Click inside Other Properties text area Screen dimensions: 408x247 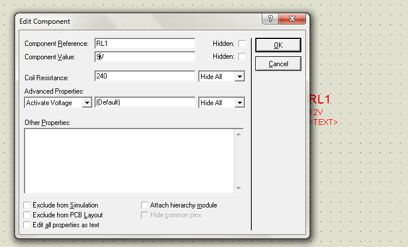point(129,161)
